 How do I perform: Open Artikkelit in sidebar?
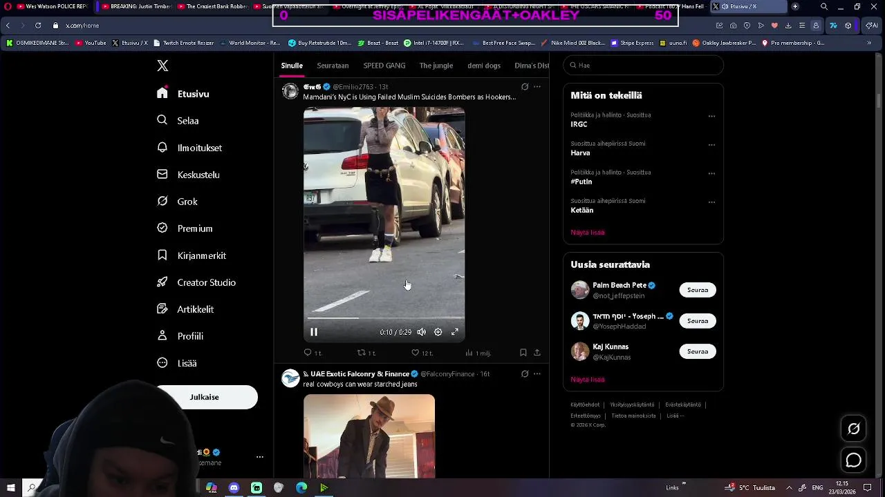(x=185, y=309)
